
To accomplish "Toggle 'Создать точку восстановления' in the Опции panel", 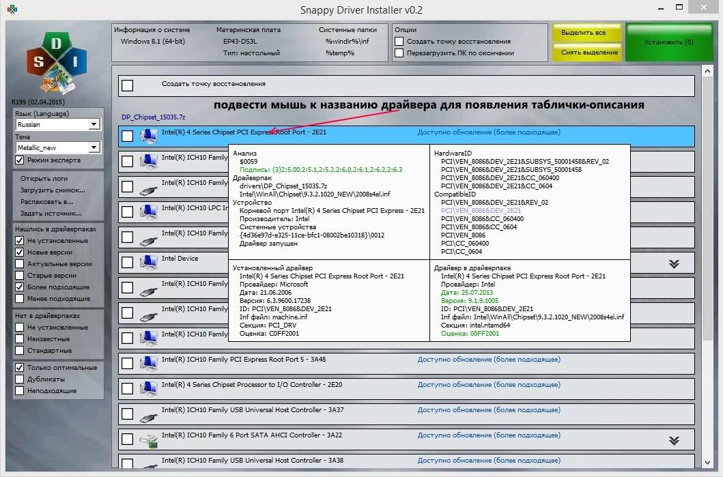I will pos(399,42).
